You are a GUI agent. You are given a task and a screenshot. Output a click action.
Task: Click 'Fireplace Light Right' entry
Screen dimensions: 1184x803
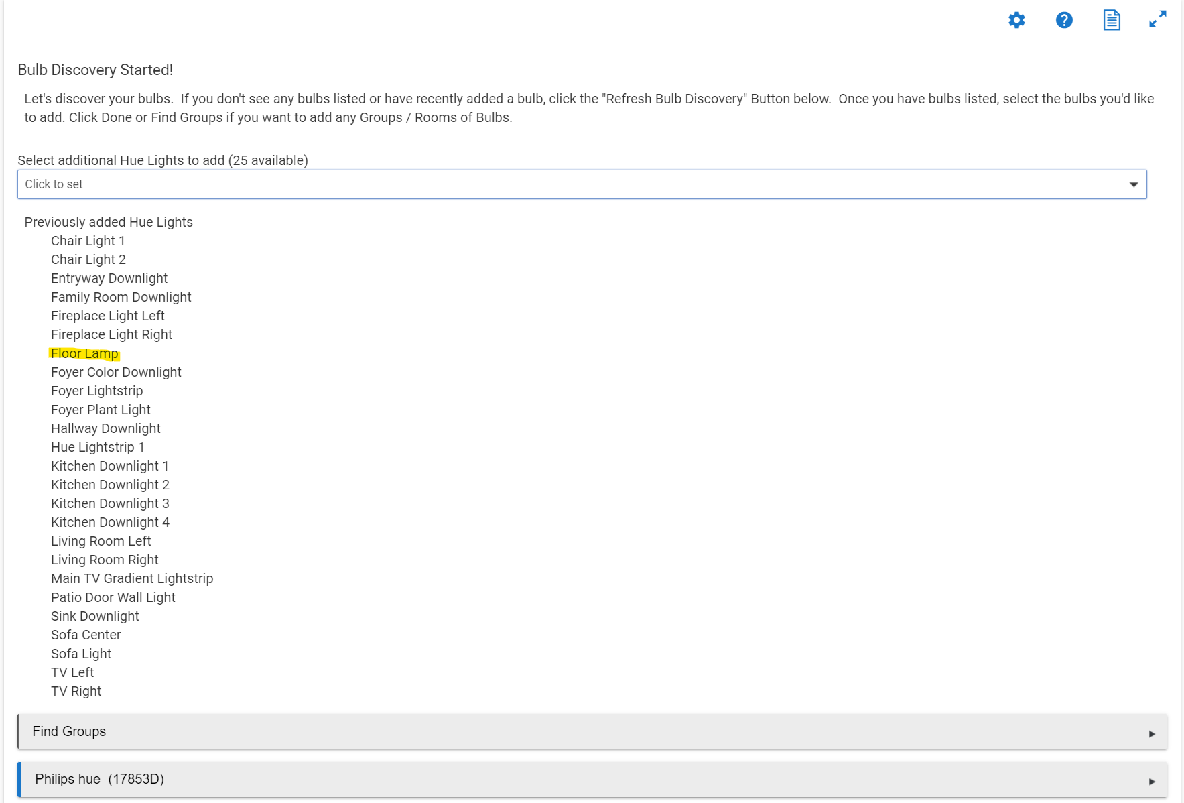click(112, 334)
